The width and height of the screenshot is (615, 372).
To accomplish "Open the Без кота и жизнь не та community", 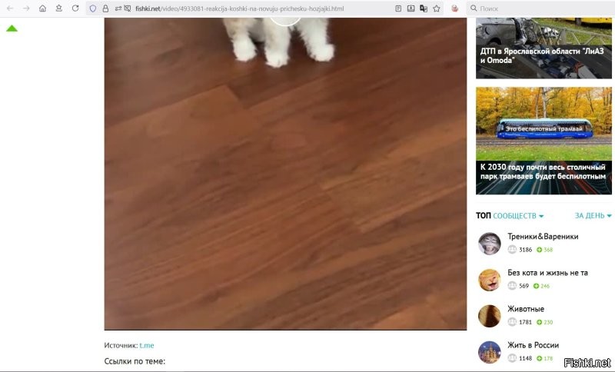I will [x=547, y=272].
